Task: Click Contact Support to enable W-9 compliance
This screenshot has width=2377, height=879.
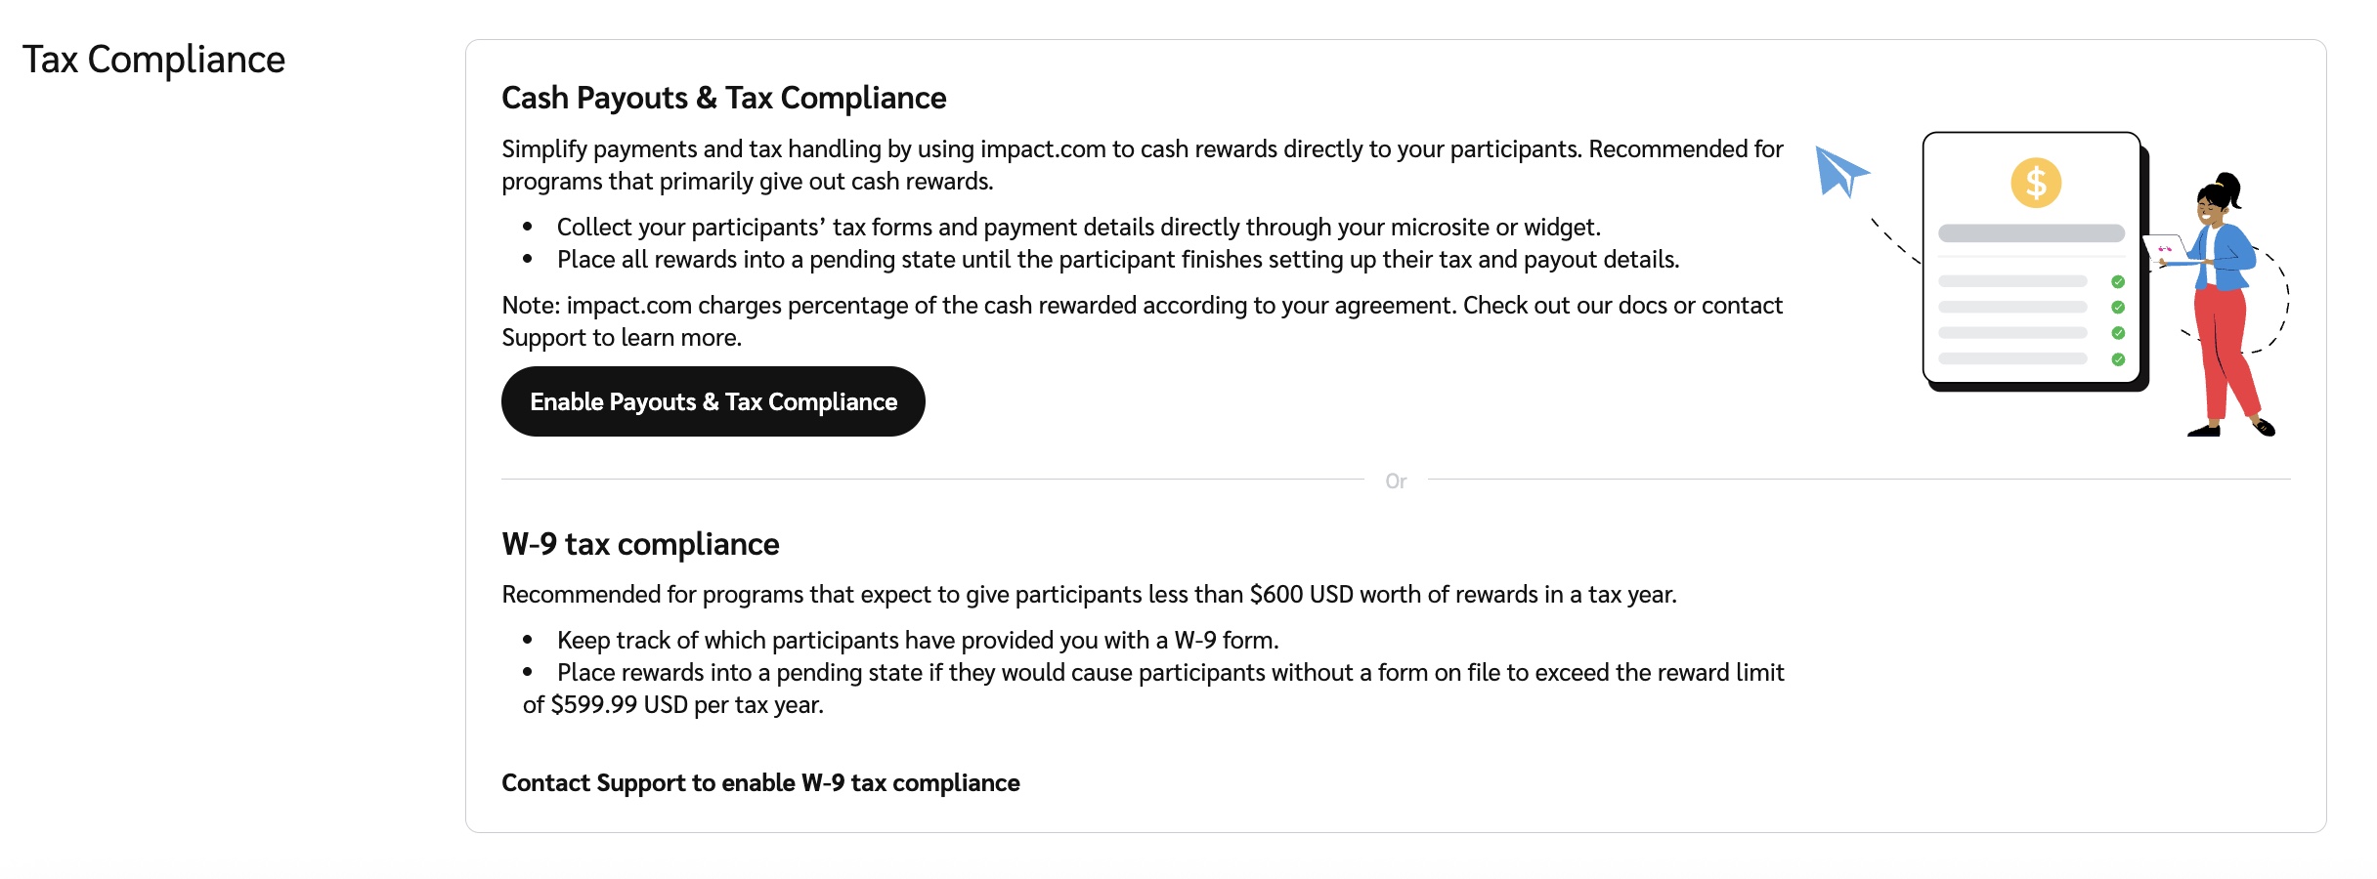Action: pyautogui.click(x=759, y=782)
